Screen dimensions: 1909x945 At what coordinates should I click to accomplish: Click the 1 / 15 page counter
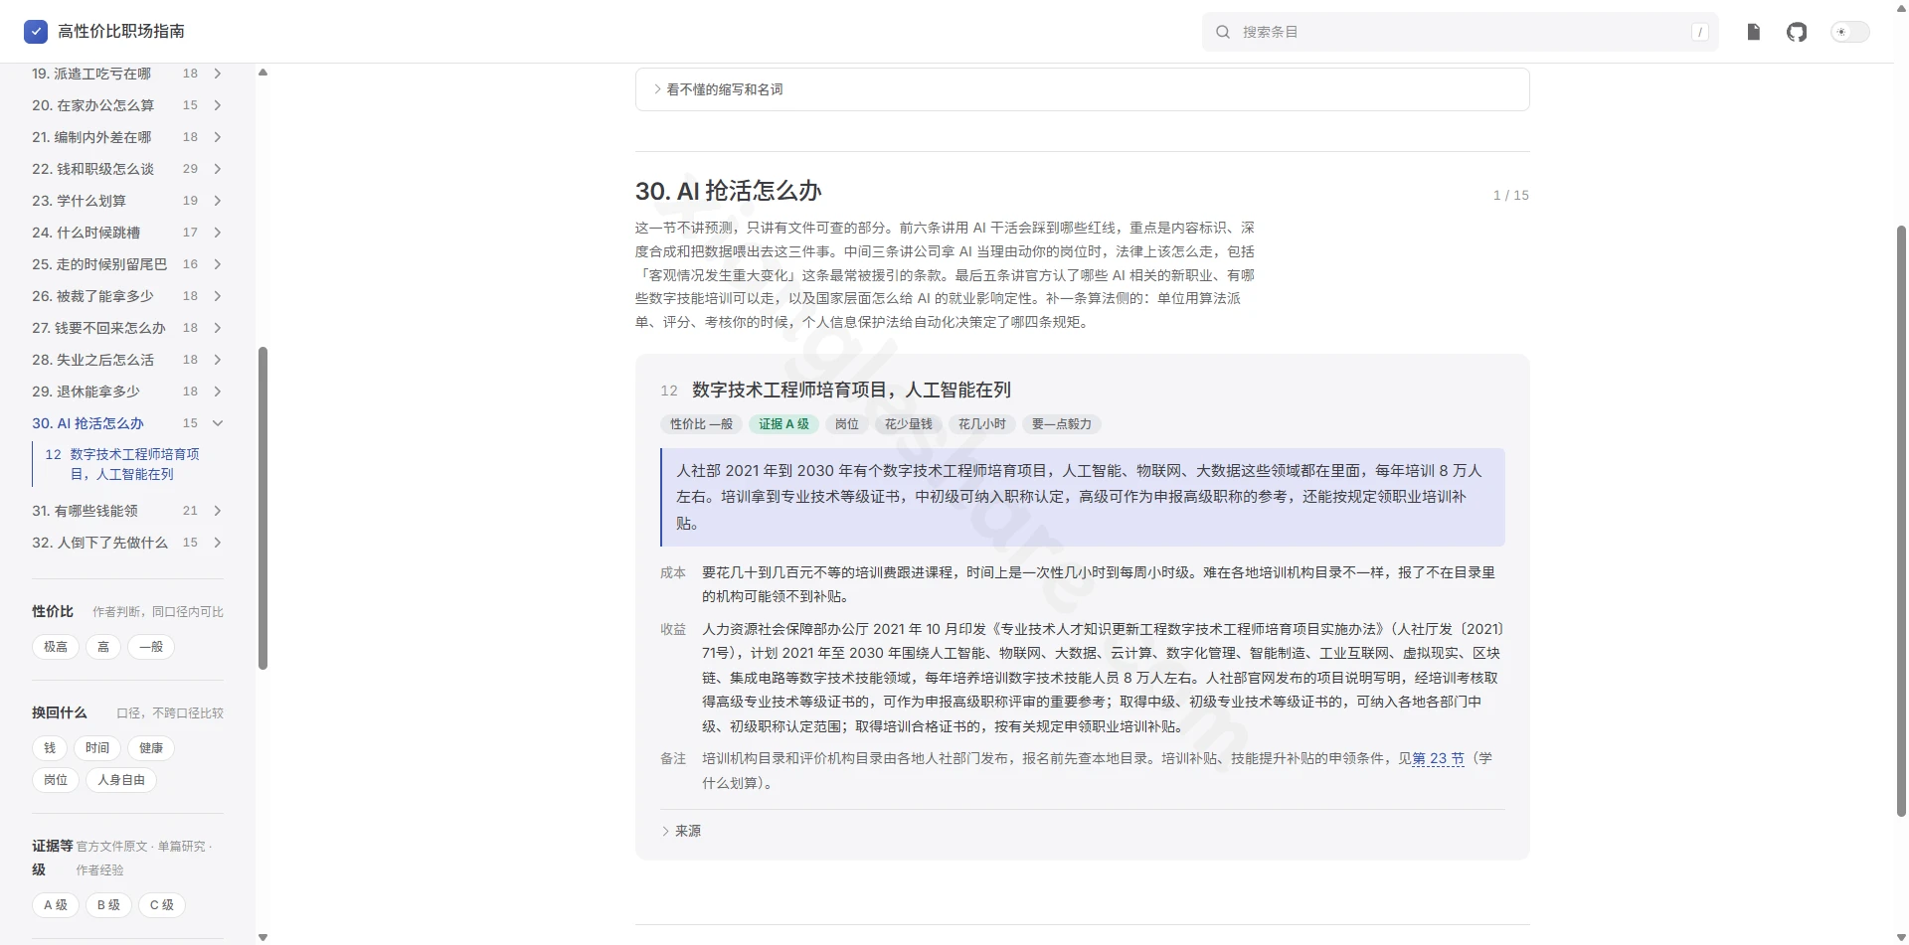click(x=1511, y=196)
